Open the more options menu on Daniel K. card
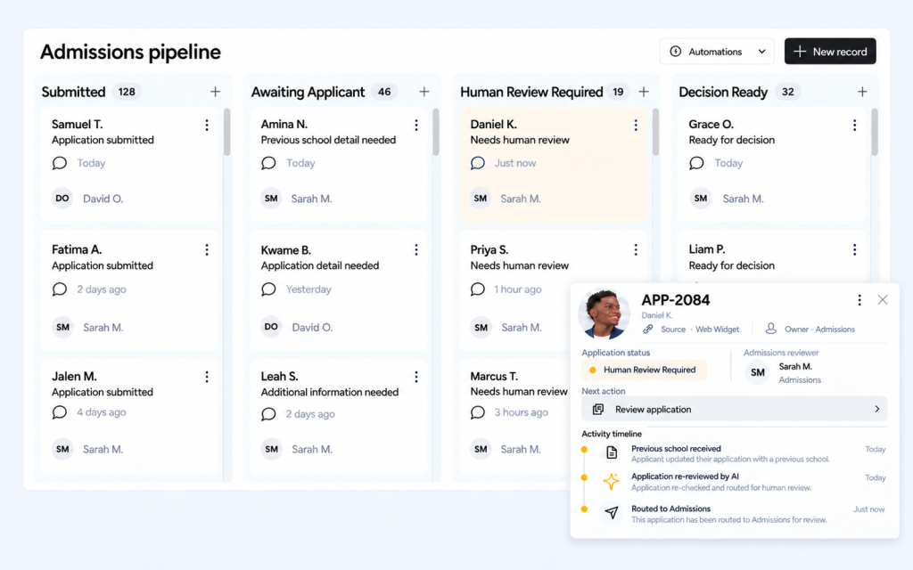913x570 pixels. coord(636,125)
